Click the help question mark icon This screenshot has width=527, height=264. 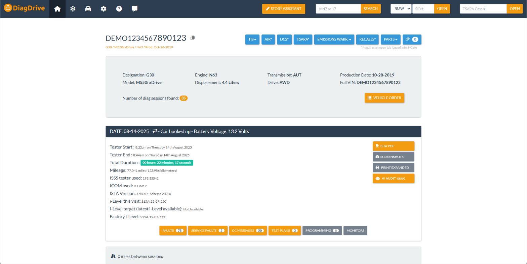click(119, 9)
